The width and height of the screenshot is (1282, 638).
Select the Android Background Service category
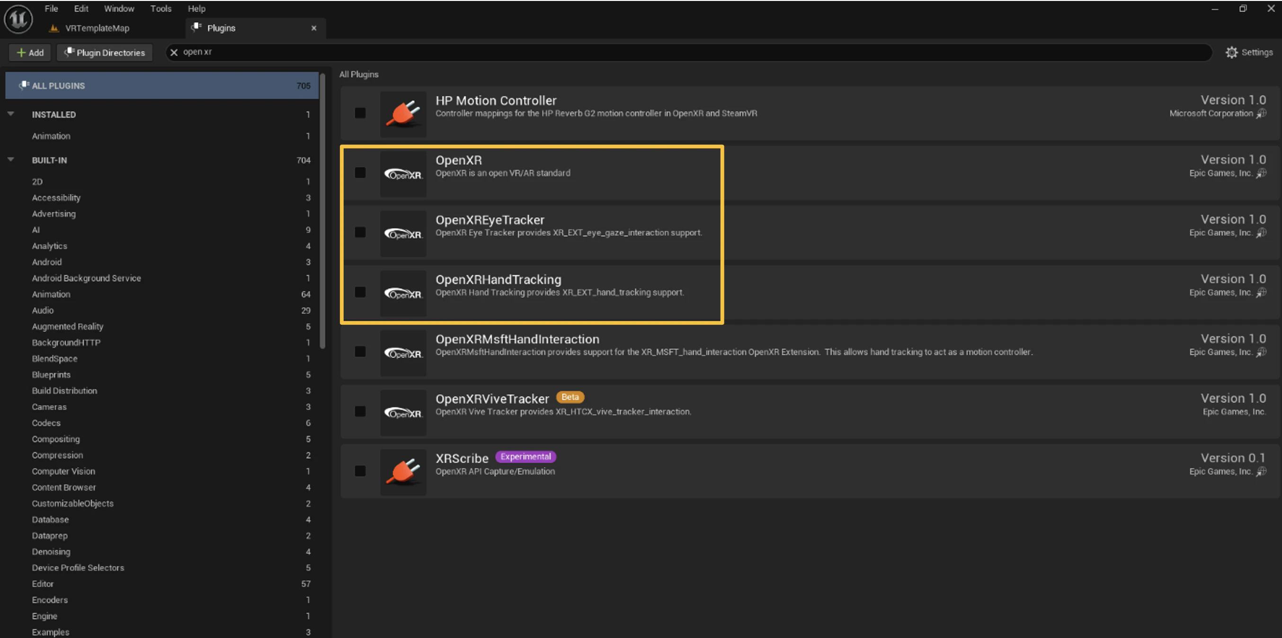tap(87, 278)
